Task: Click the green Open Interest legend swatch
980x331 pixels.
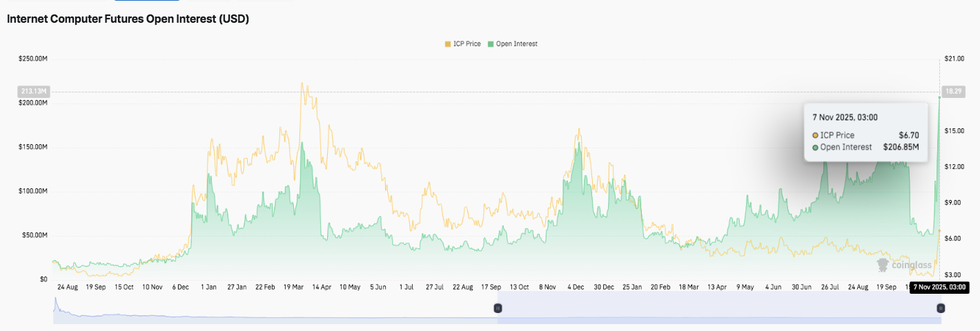Action: tap(490, 43)
